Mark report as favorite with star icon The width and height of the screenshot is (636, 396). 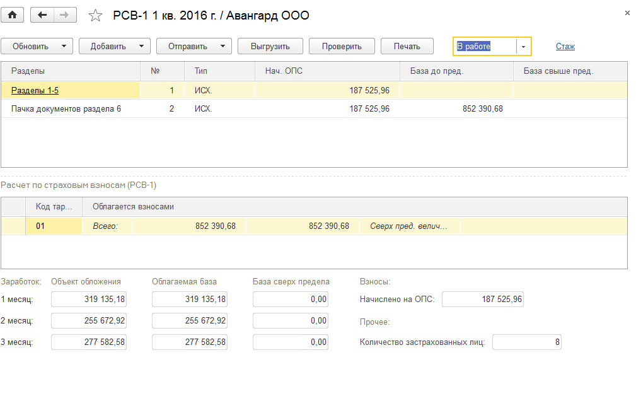tap(95, 16)
